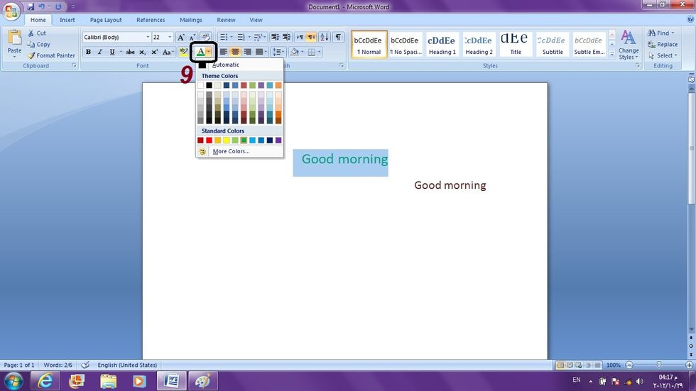The height and width of the screenshot is (391, 696).
Task: Pick the green swatch in Standard Colors
Action: tap(244, 141)
